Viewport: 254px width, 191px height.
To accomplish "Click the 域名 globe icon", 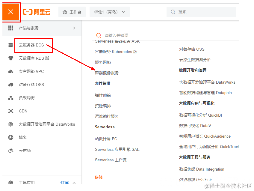I will [11, 138].
